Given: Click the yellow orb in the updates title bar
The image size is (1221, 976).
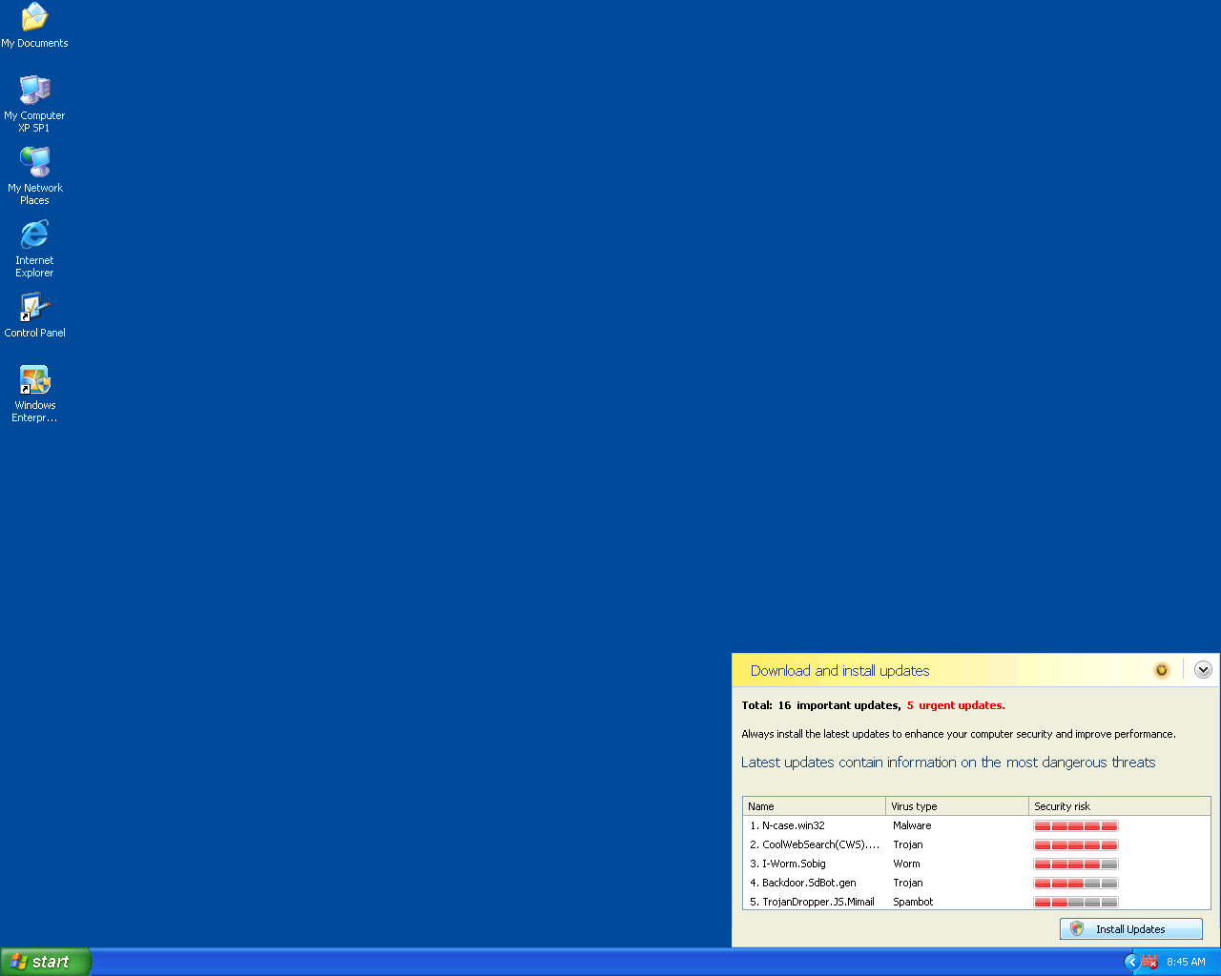Looking at the screenshot, I should 1161,670.
